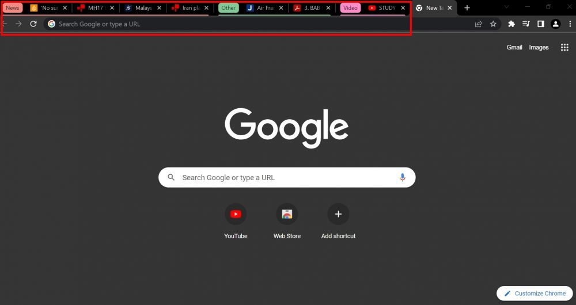Click the search magnifier icon
The image size is (576, 305).
point(171,178)
